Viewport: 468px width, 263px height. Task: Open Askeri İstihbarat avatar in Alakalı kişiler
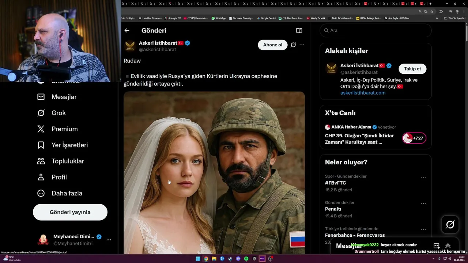point(331,69)
